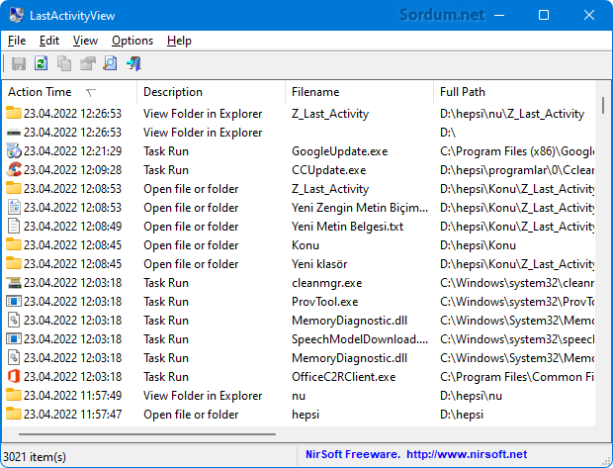Image resolution: width=613 pixels, height=468 pixels.
Task: Click the 3021 item(s) status bar text
Action: pyautogui.click(x=35, y=456)
